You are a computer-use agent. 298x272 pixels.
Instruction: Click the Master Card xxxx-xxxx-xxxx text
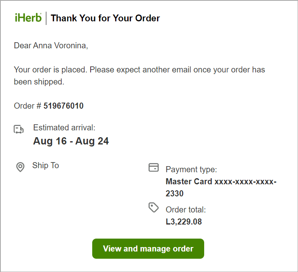click(x=221, y=181)
